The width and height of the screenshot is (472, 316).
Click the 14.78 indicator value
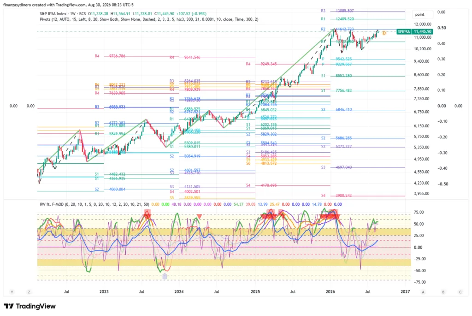click(x=317, y=204)
